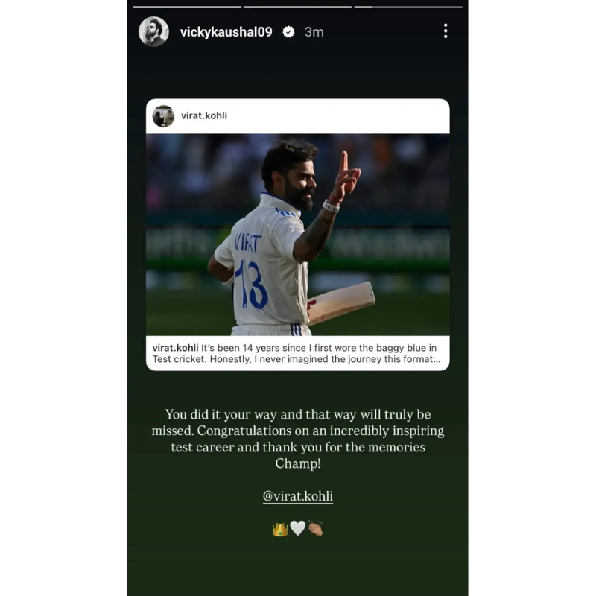Screen dimensions: 596x596
Task: Click the third story progress bar
Action: coord(408,7)
